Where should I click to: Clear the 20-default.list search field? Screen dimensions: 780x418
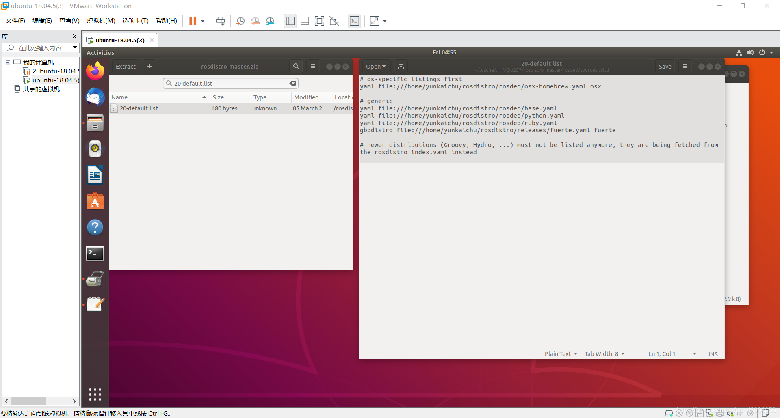point(292,83)
